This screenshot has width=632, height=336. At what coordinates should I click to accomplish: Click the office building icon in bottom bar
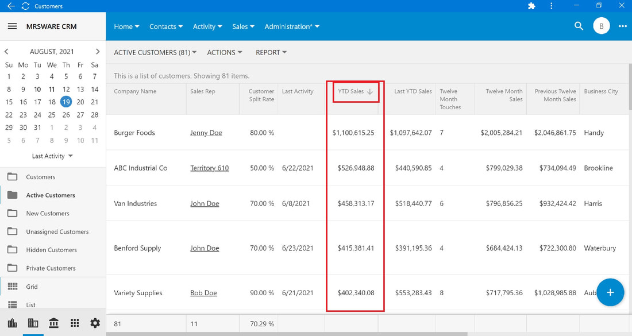[x=33, y=323]
